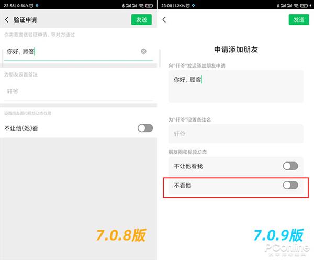The image size is (314, 260).
Task: Edit the 轩爷 remark under 为朋友设置备注
Action: (x=78, y=91)
